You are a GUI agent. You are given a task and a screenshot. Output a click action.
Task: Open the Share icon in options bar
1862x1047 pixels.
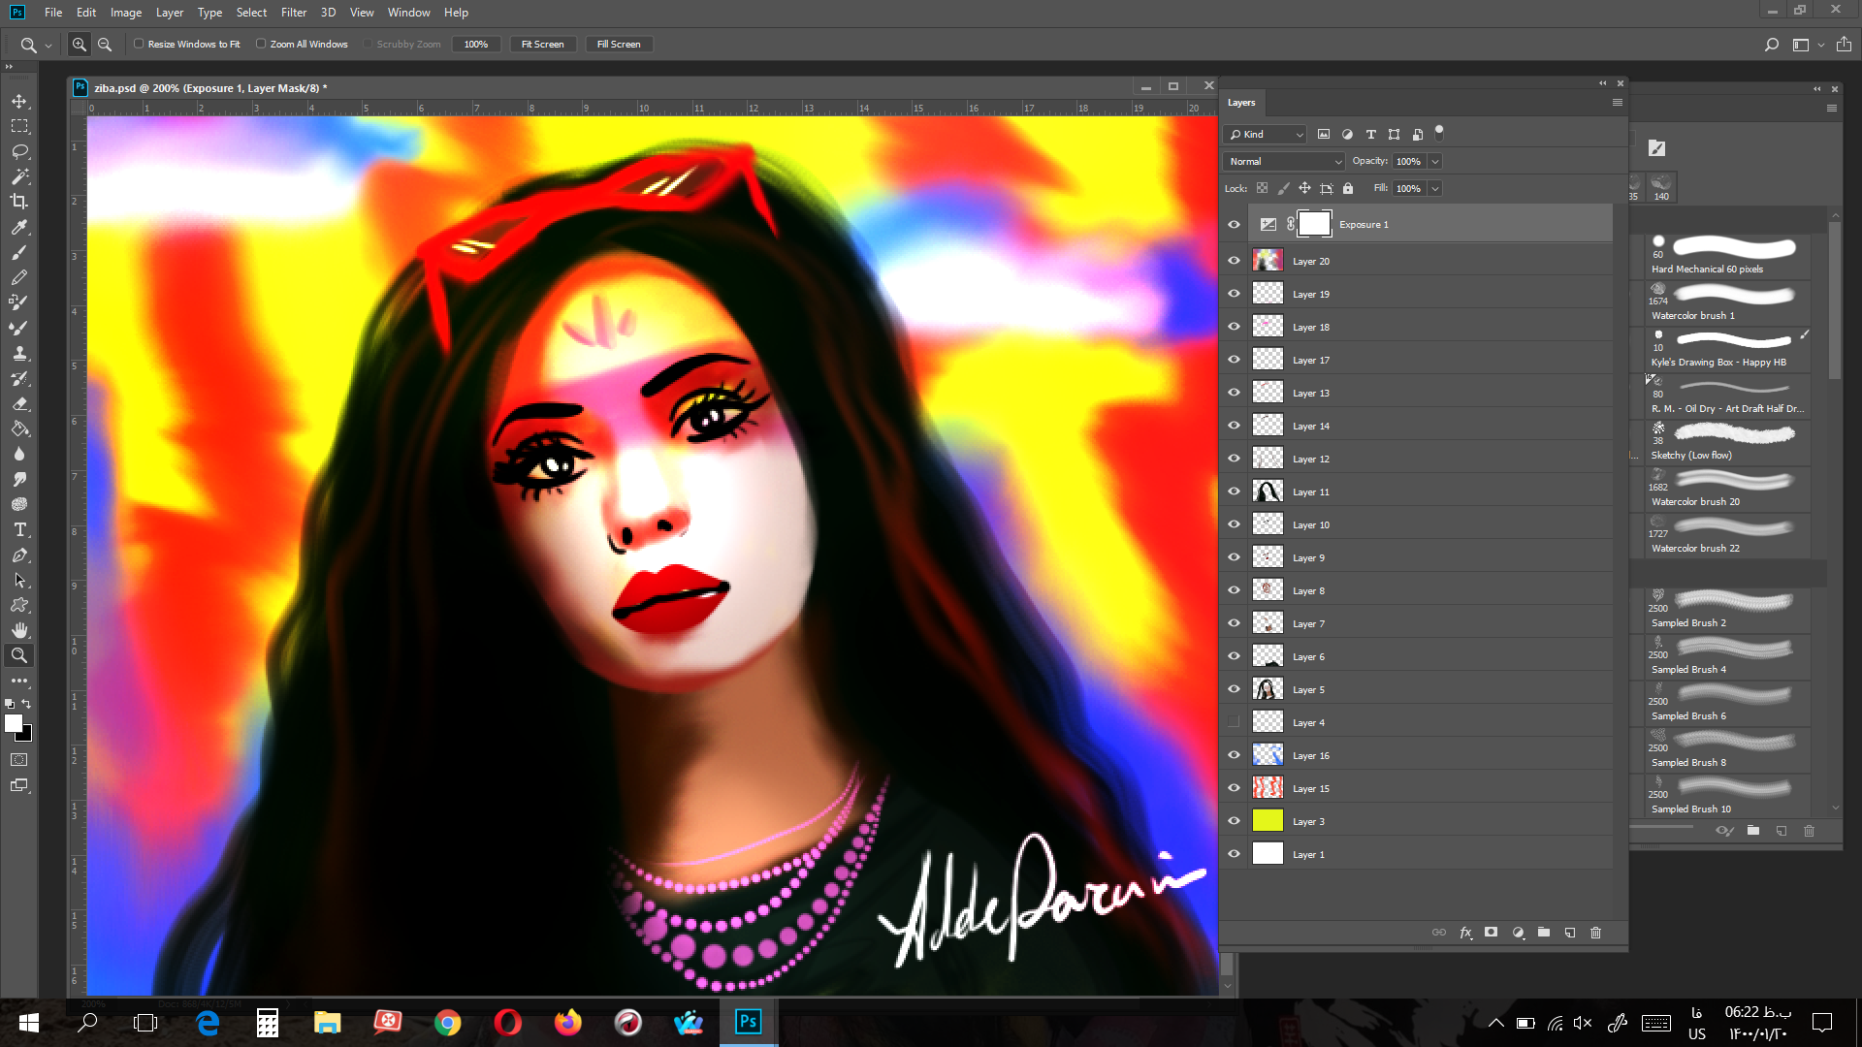[1844, 45]
